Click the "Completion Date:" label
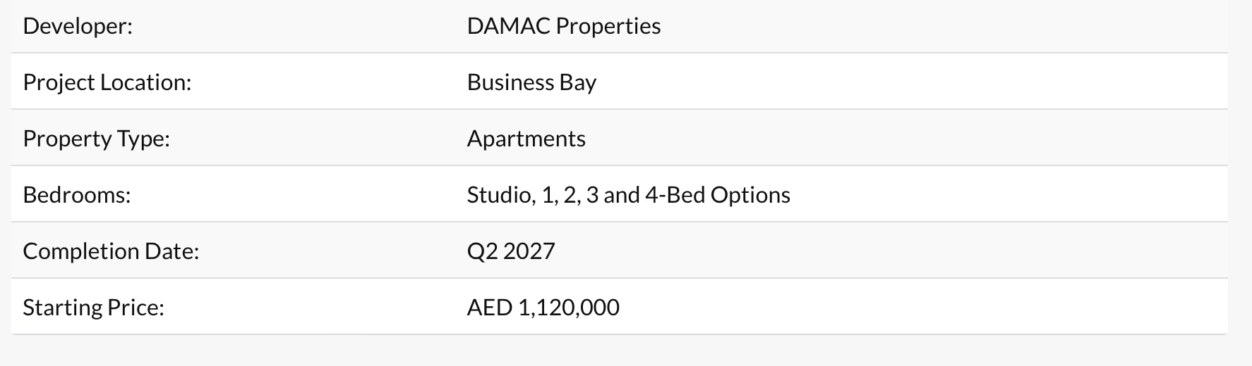Image resolution: width=1252 pixels, height=366 pixels. click(x=111, y=251)
